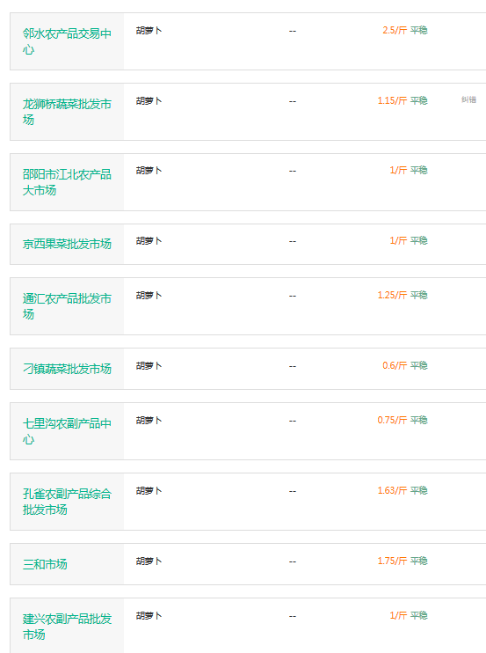The height and width of the screenshot is (653, 486).
Task: Click the 2.5/斤 price
Action: click(395, 30)
